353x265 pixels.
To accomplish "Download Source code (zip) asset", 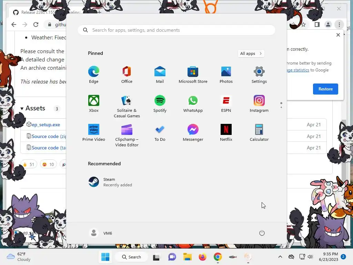I will click(x=49, y=136).
